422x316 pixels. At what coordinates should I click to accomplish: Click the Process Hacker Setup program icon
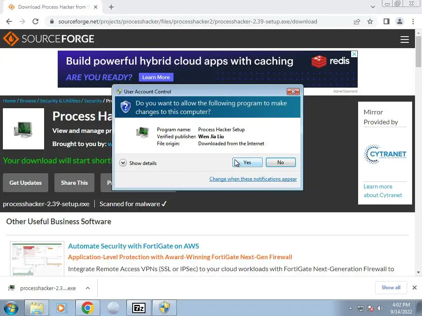[x=143, y=132]
